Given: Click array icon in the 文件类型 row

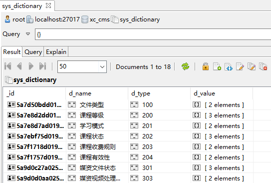Looking at the screenshot, I should click(x=197, y=104).
